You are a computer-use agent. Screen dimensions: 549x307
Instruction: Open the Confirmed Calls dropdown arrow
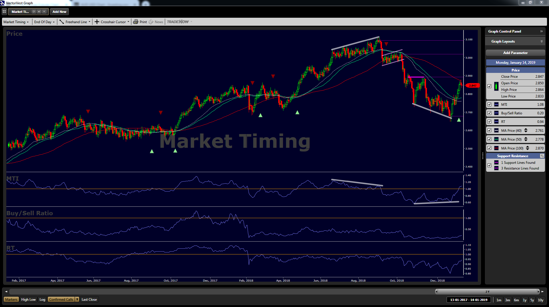[77, 300]
